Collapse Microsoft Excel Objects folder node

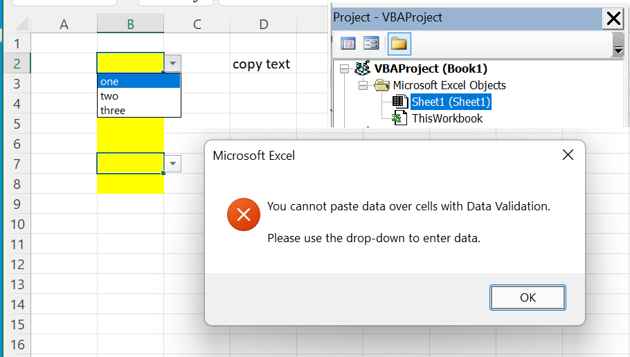coord(363,85)
